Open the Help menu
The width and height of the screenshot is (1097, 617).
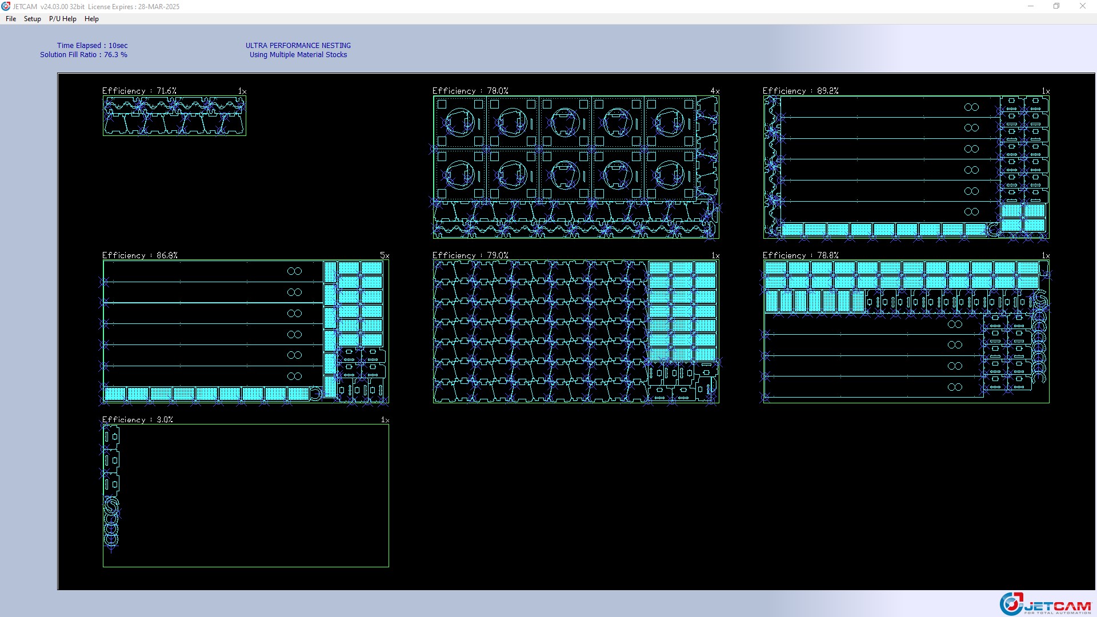pos(91,19)
